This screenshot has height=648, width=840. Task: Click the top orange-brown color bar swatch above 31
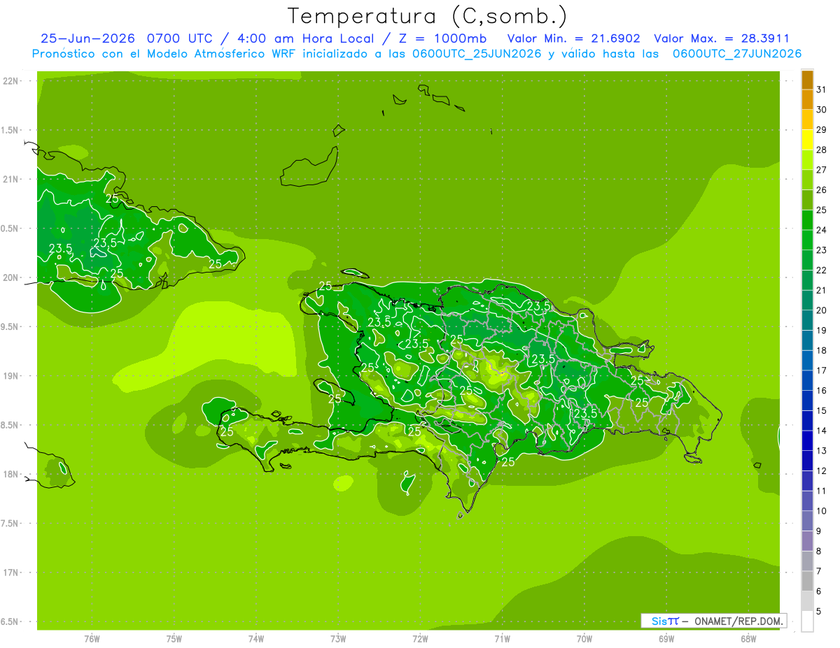[807, 80]
